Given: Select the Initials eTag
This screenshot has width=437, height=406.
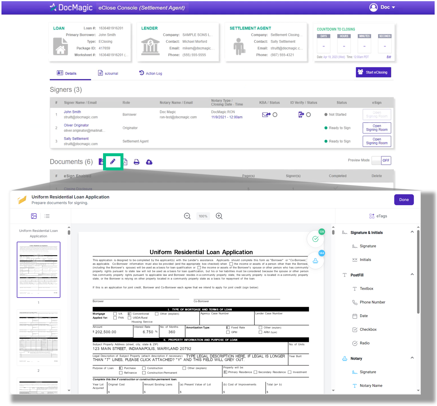Looking at the screenshot, I should (362, 260).
